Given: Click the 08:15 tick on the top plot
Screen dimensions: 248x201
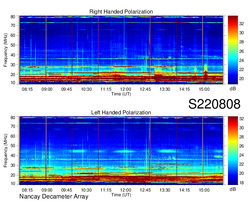Looking at the screenshot, I should tap(27, 89).
